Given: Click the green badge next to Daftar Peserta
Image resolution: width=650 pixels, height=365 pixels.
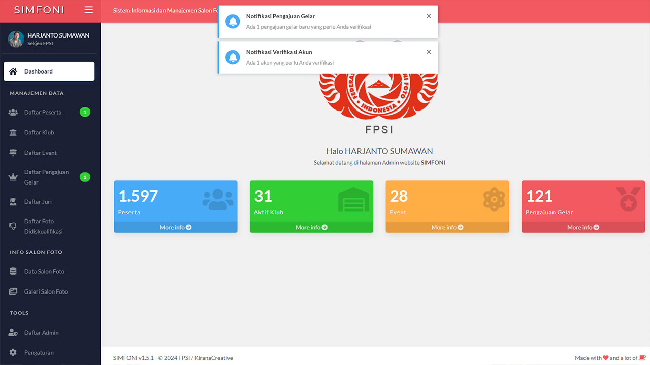Looking at the screenshot, I should (x=85, y=112).
